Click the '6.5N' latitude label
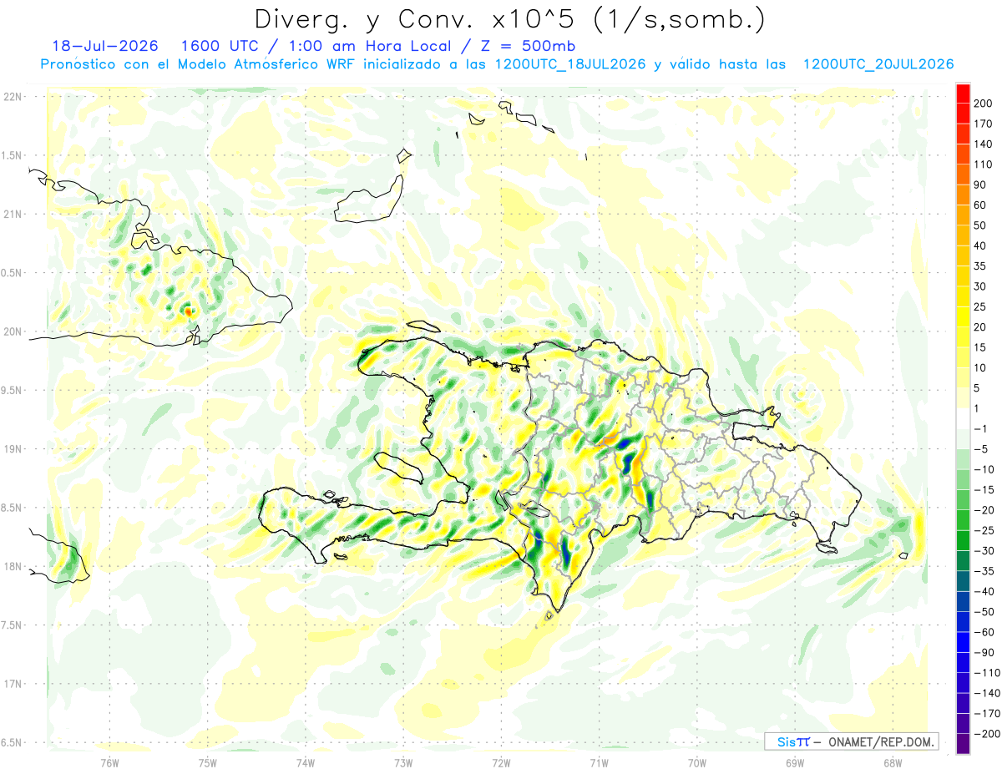Image resolution: width=1002 pixels, height=774 pixels. [x=13, y=742]
